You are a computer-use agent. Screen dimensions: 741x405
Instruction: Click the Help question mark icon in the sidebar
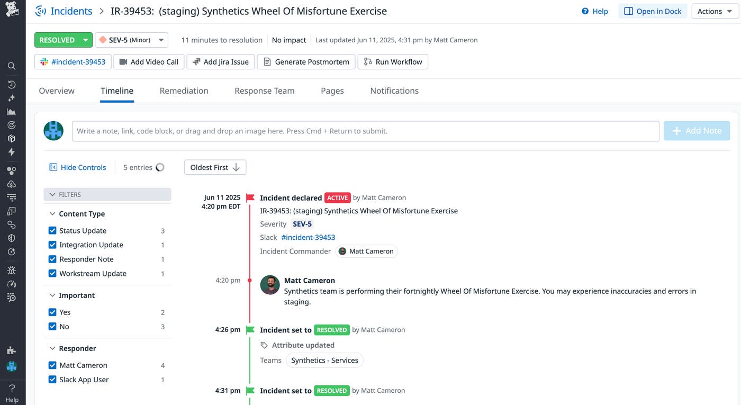[x=12, y=388]
